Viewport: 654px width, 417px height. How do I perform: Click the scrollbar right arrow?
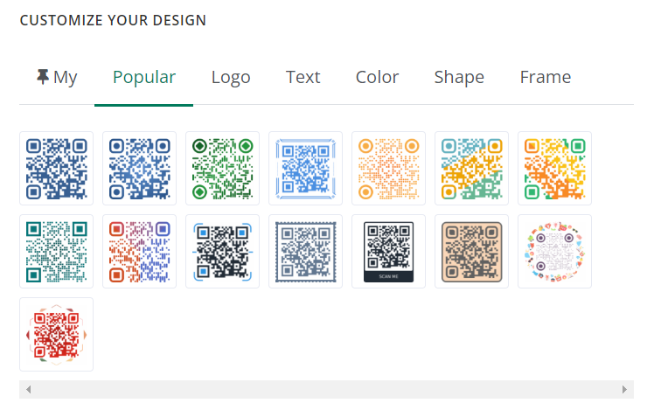[624, 390]
